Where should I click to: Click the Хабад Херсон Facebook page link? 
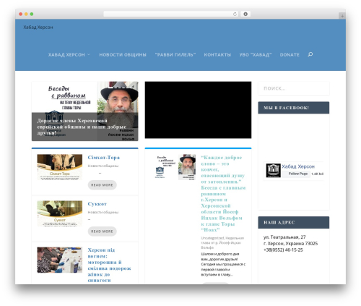coord(298,166)
